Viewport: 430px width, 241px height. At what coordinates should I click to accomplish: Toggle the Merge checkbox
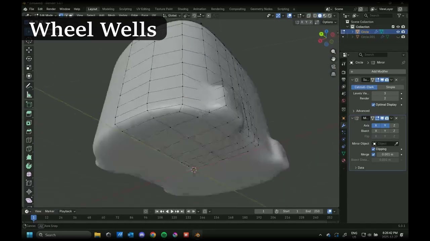pos(373,154)
